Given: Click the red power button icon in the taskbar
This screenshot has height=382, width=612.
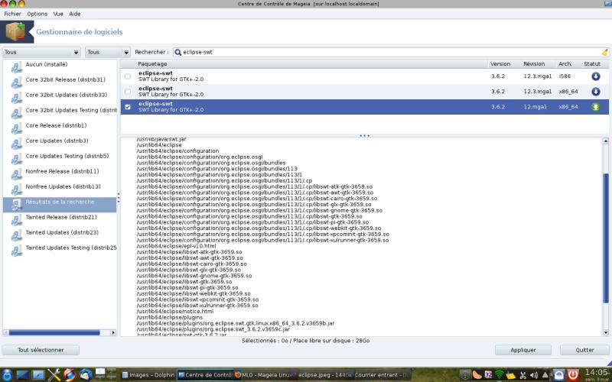Looking at the screenshot, I should pos(573,375).
